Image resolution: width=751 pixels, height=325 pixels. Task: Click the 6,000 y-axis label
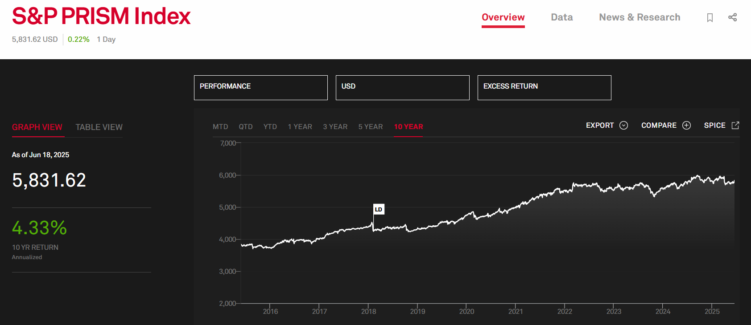(227, 175)
